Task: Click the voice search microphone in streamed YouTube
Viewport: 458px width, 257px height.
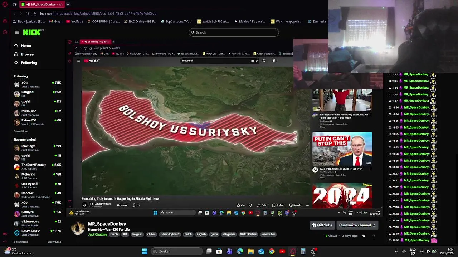Action: click(274, 61)
